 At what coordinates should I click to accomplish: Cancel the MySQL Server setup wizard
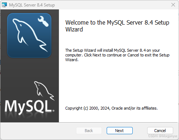pyautogui.click(x=160, y=131)
